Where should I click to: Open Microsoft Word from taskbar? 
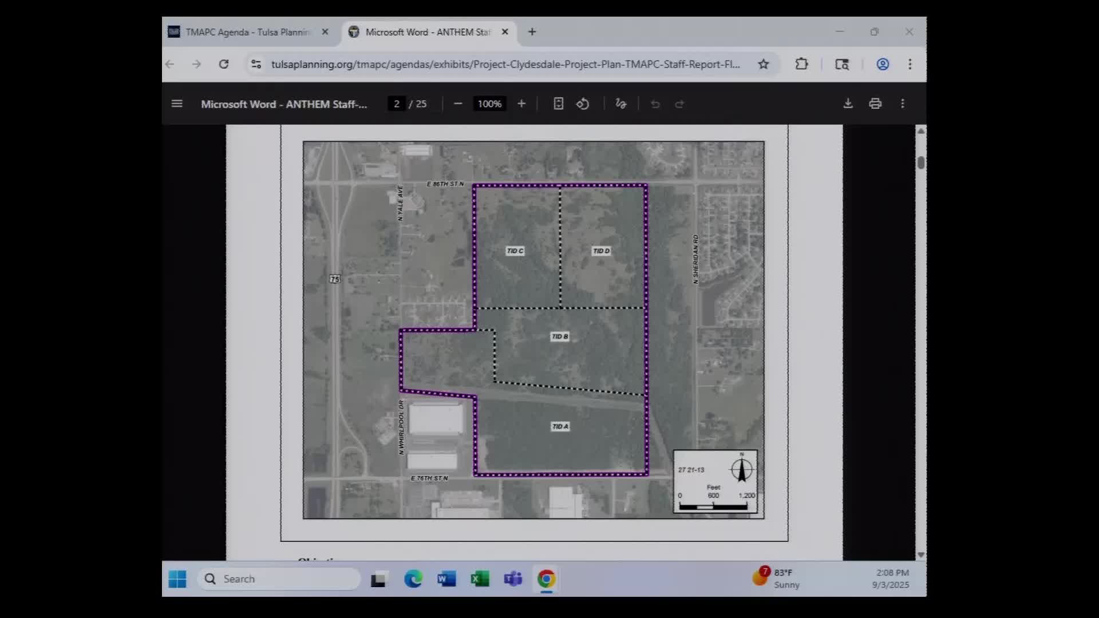pos(446,579)
